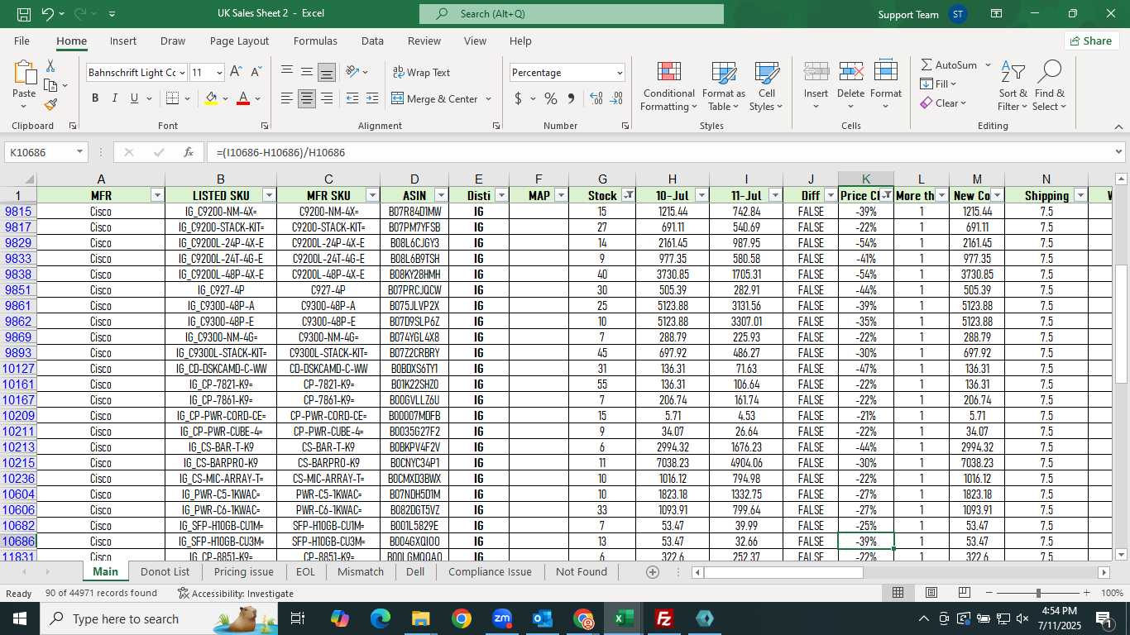Image resolution: width=1130 pixels, height=635 pixels.
Task: Open the font name dropdown
Action: click(182, 73)
